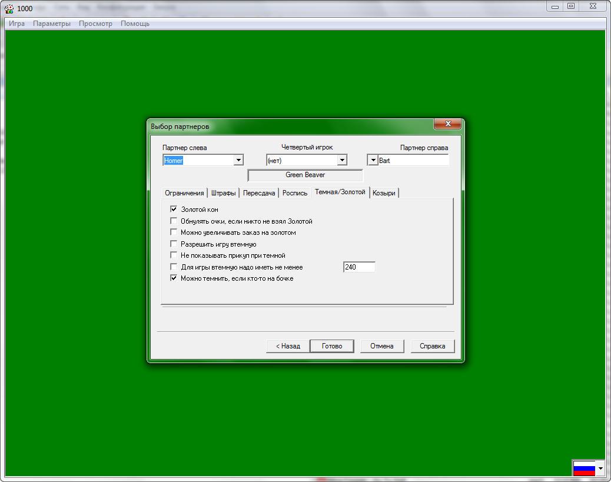This screenshot has height=482, width=611.
Task: Open the Штрафы tab
Action: tap(223, 193)
